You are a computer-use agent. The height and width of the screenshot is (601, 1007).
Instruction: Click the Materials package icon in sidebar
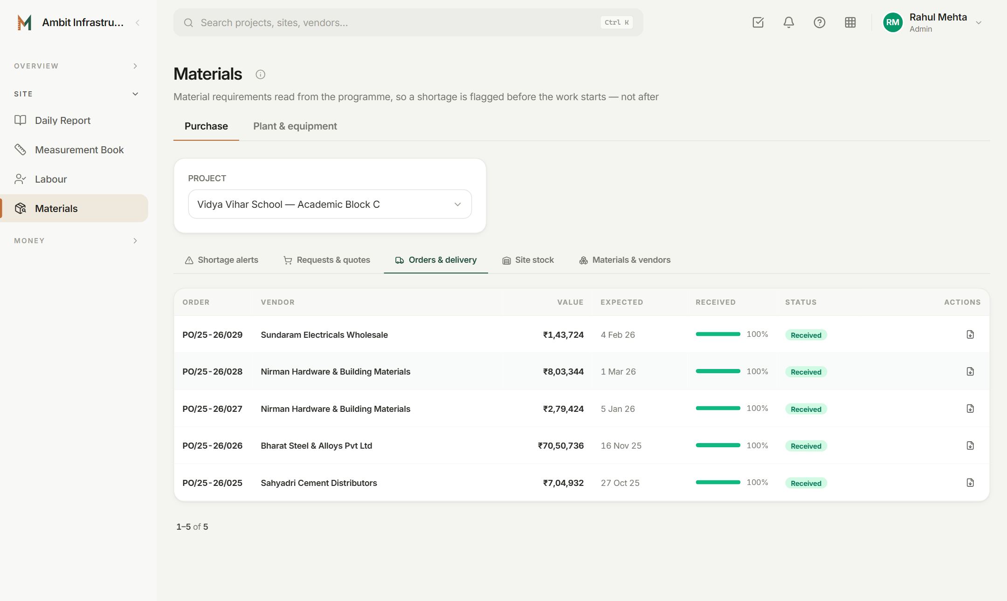click(x=20, y=208)
